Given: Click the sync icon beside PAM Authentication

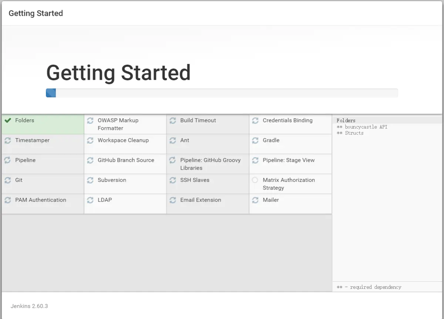Looking at the screenshot, I should tap(8, 200).
